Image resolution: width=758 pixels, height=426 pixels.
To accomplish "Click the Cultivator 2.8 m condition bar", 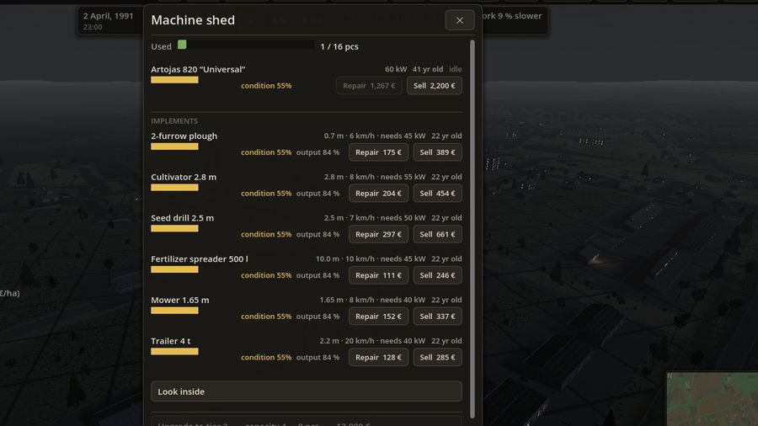I will 174,188.
